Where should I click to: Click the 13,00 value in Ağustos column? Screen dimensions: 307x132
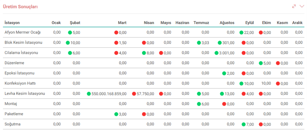[229, 94]
